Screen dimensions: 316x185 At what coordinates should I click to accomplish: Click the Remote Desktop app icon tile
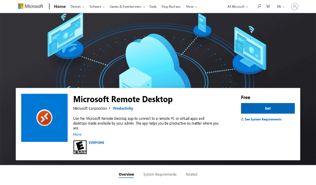tap(44, 118)
